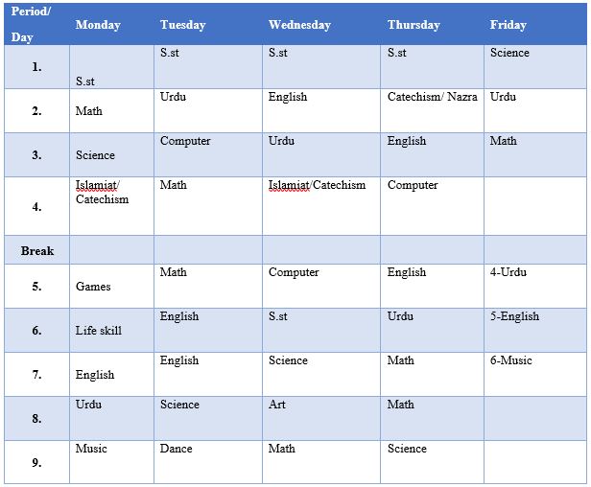Click the 5-English cell on Friday
Image resolution: width=591 pixels, height=487 pixels.
click(535, 331)
